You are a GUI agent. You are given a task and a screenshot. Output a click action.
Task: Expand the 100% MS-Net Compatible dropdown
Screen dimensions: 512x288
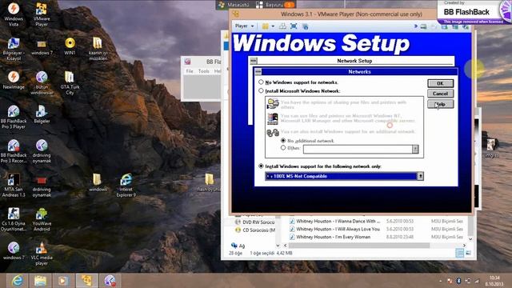pyautogui.click(x=421, y=176)
